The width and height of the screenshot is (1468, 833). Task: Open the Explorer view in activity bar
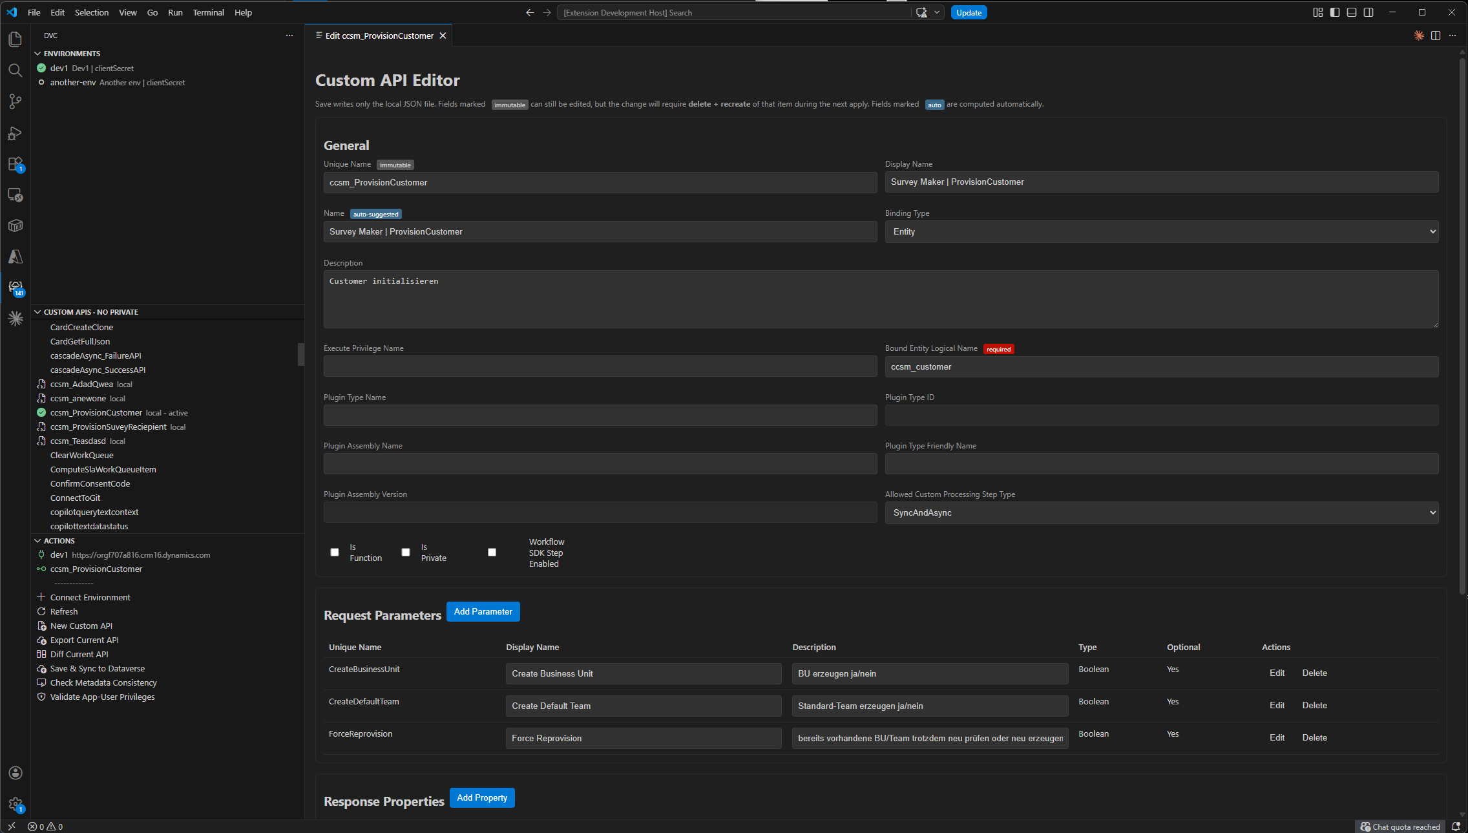pos(16,39)
